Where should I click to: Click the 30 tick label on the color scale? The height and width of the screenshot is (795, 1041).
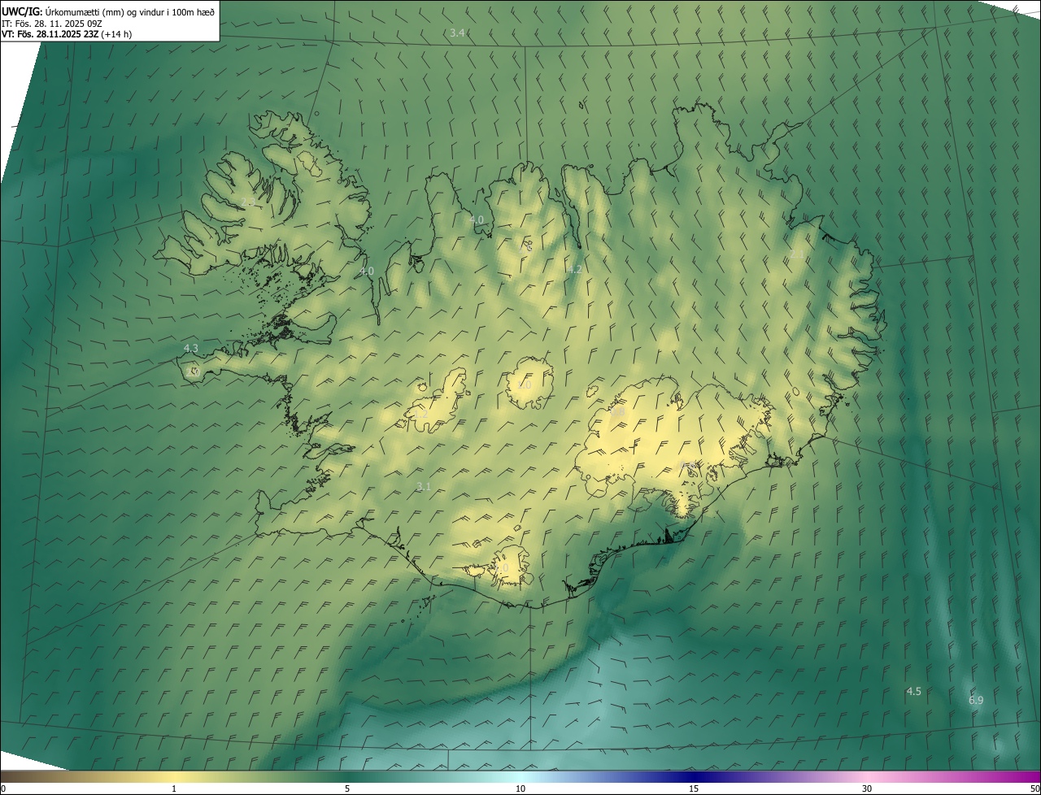[x=867, y=788]
